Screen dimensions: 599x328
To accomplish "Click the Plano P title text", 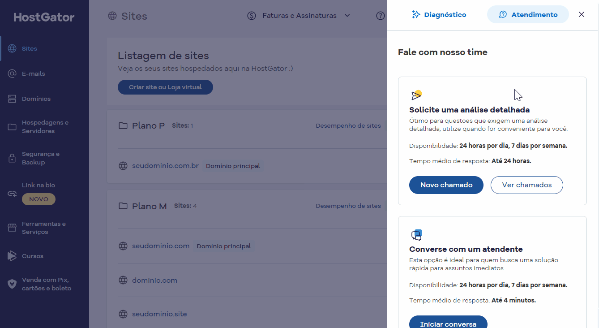I will coord(148,125).
